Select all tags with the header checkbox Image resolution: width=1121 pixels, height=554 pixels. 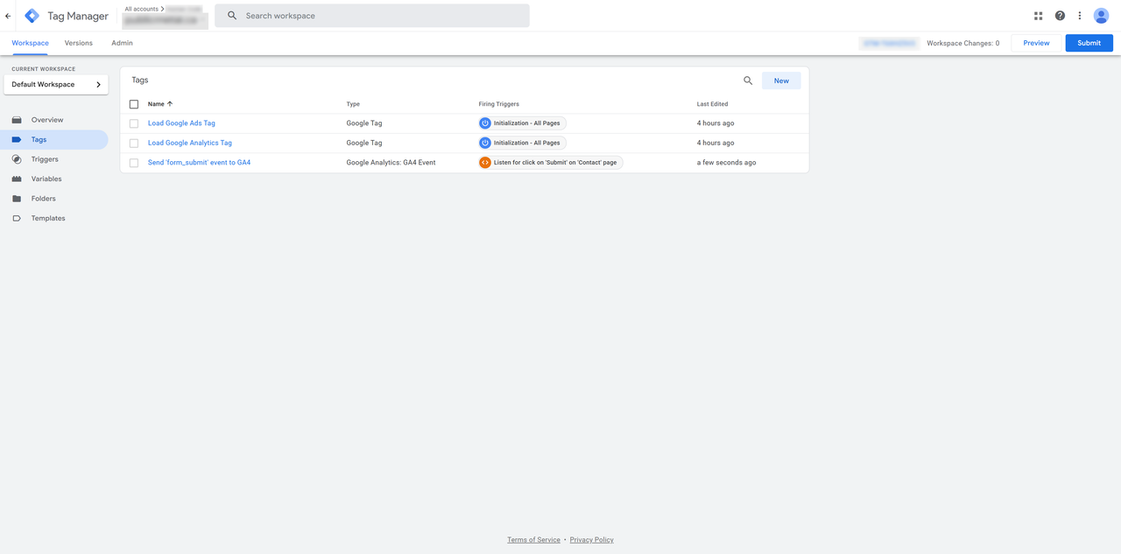(134, 104)
